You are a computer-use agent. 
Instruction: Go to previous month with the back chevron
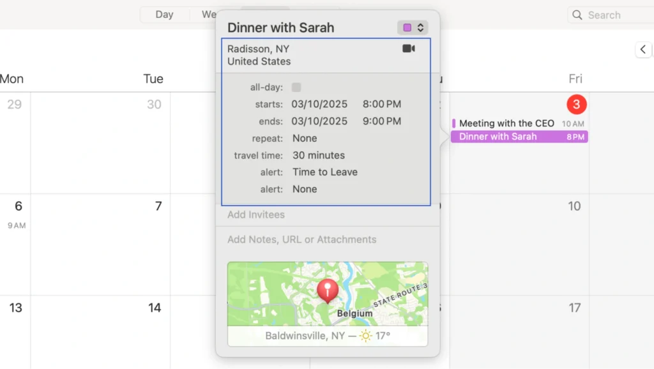643,50
